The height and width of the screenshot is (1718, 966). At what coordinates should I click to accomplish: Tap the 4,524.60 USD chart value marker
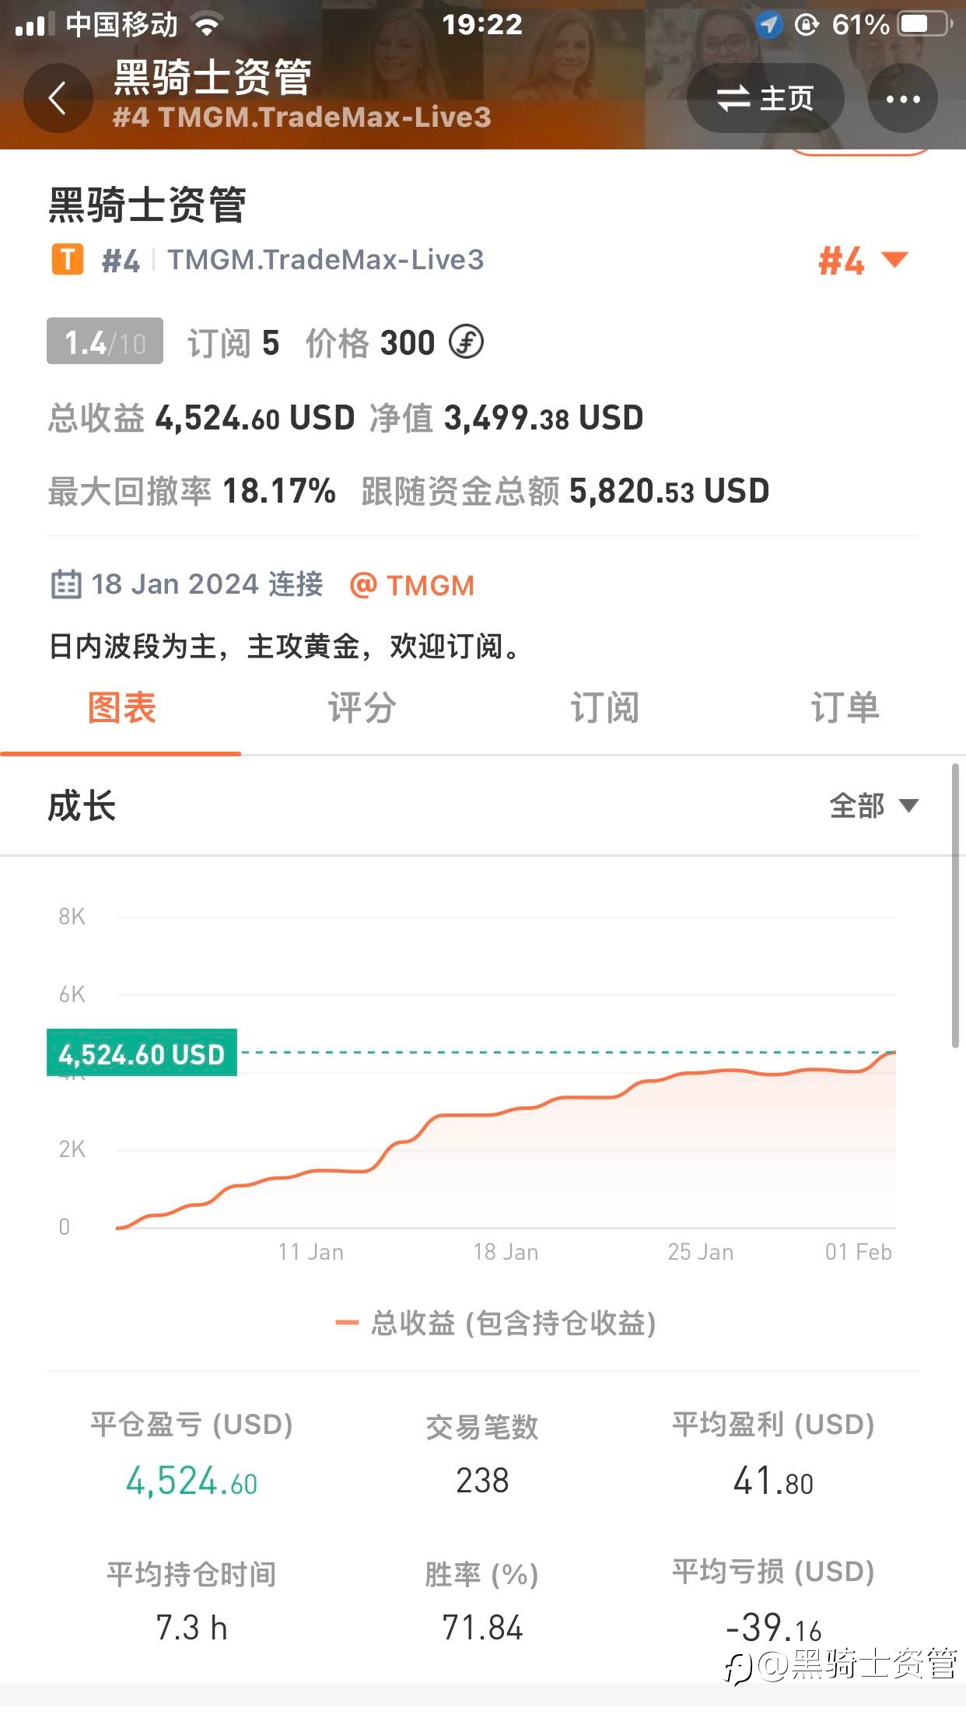coord(142,1053)
